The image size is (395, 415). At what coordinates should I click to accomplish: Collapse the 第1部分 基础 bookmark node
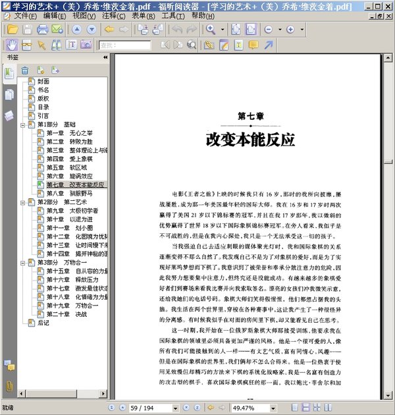[x=23, y=125]
